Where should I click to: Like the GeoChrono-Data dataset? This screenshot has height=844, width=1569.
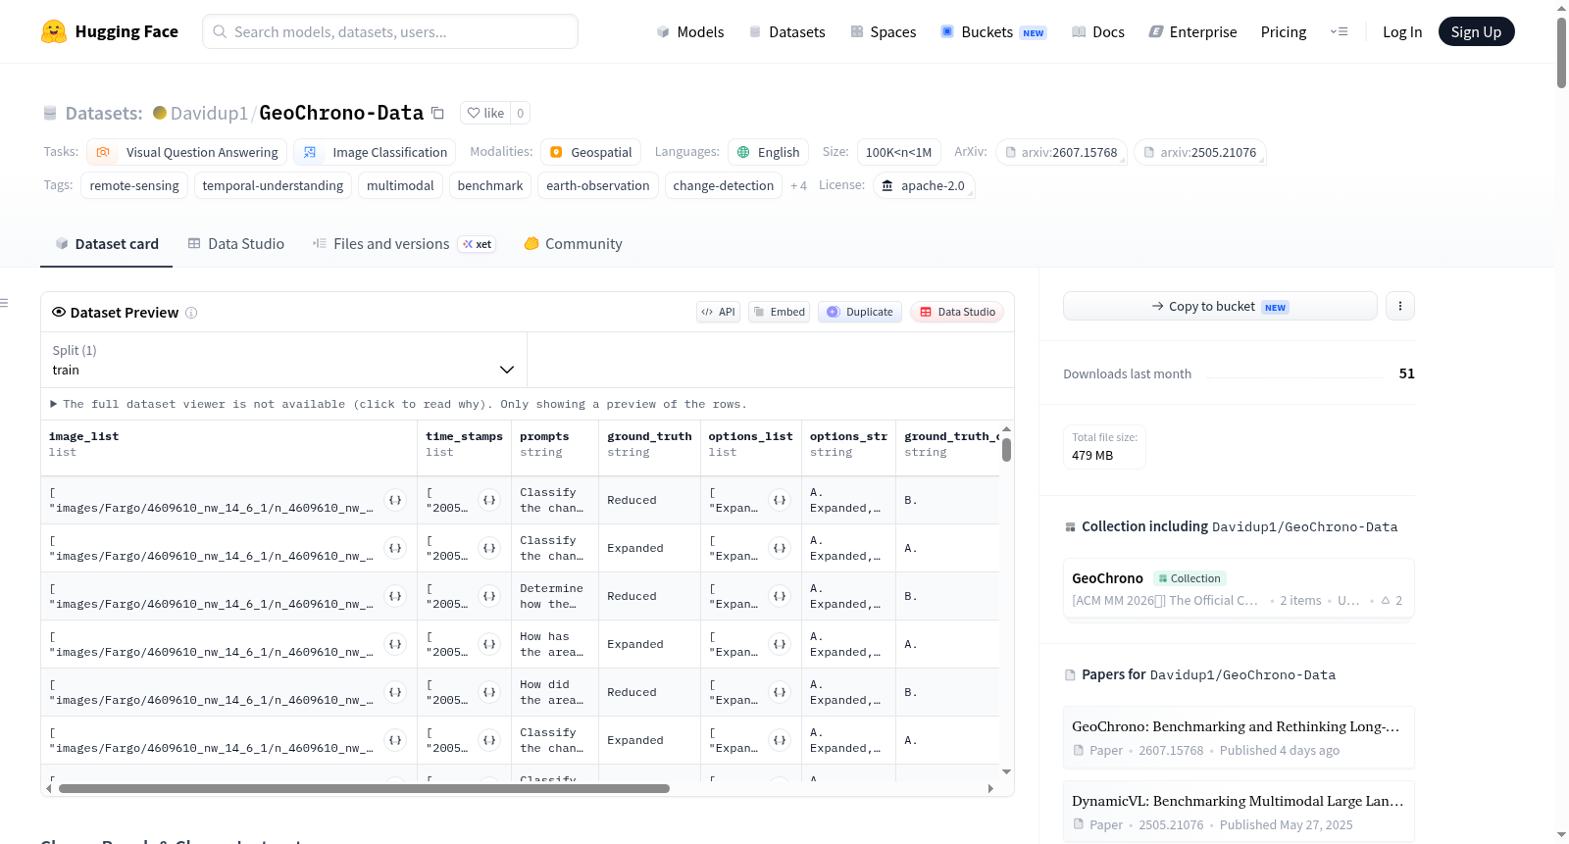click(x=485, y=113)
